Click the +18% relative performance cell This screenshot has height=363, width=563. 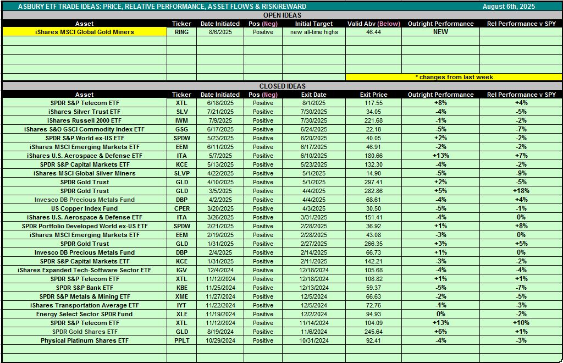point(521,191)
